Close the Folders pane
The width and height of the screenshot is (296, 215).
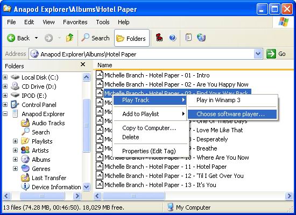point(83,64)
